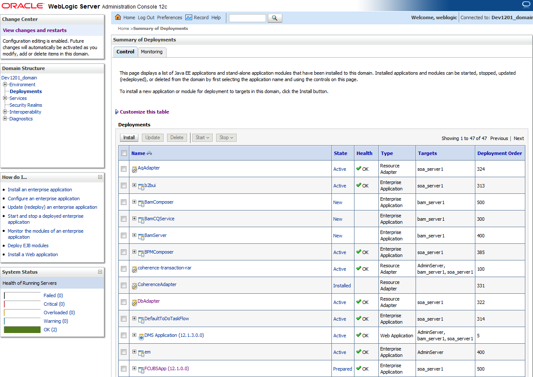Click the Install button

[x=129, y=137]
